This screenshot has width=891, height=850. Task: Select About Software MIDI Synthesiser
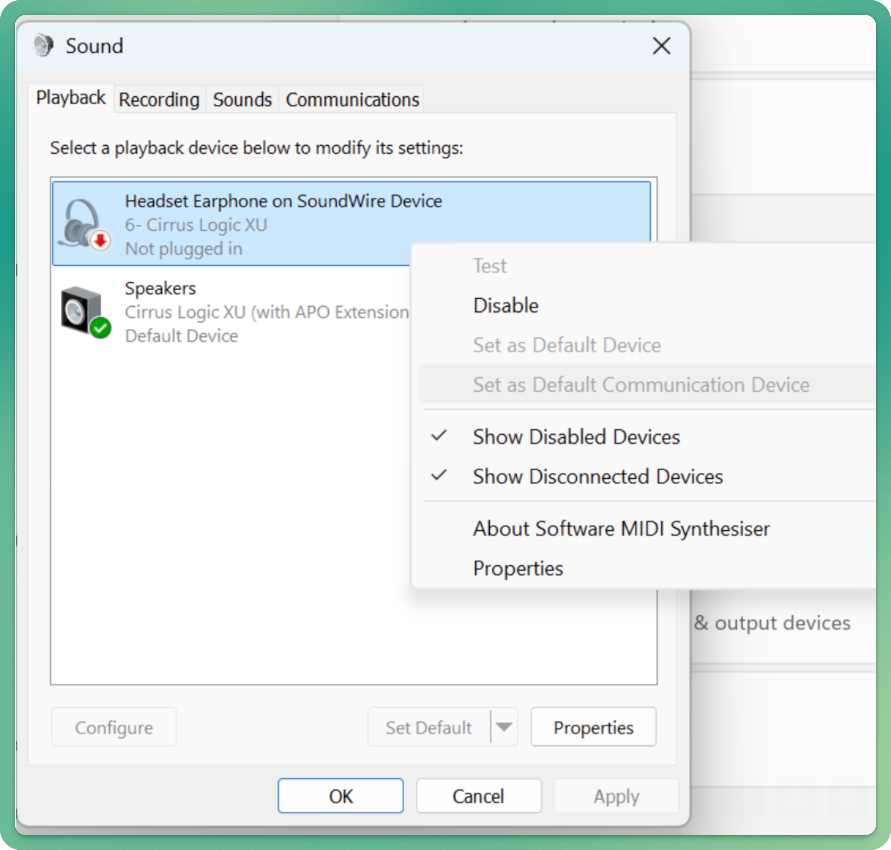[621, 529]
